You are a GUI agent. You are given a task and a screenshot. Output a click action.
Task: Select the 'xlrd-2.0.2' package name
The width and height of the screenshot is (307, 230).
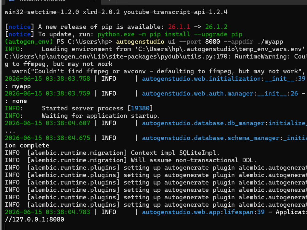point(101,12)
